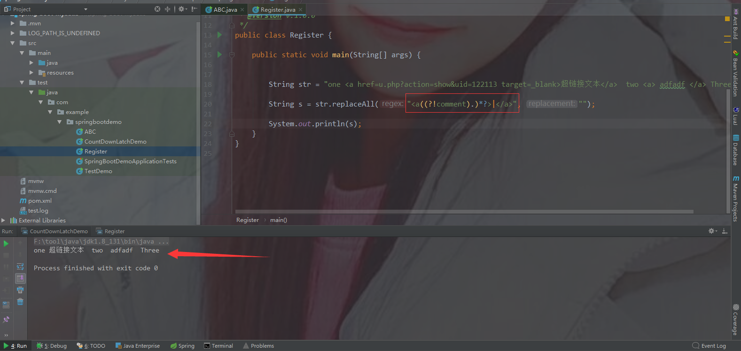This screenshot has height=351, width=741.
Task: Open the Database side panel
Action: click(736, 150)
